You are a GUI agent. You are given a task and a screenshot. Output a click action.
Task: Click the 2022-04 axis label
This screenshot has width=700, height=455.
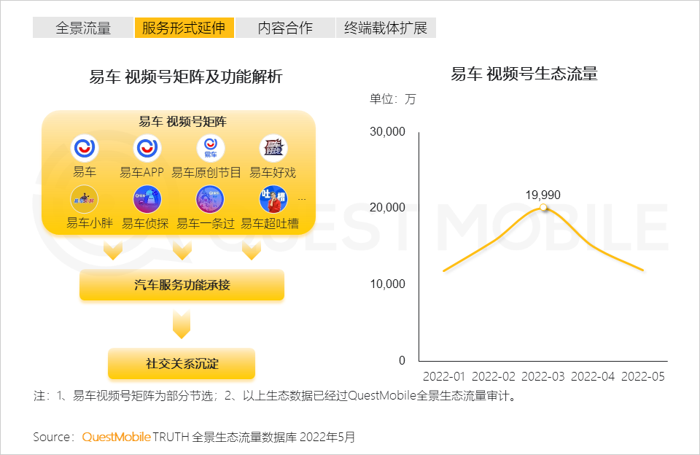click(x=593, y=376)
